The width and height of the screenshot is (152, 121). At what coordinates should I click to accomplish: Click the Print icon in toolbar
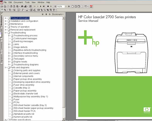coord(11,7)
